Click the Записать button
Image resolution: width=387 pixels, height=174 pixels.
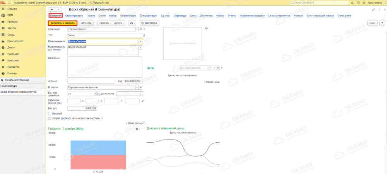pyautogui.click(x=86, y=23)
